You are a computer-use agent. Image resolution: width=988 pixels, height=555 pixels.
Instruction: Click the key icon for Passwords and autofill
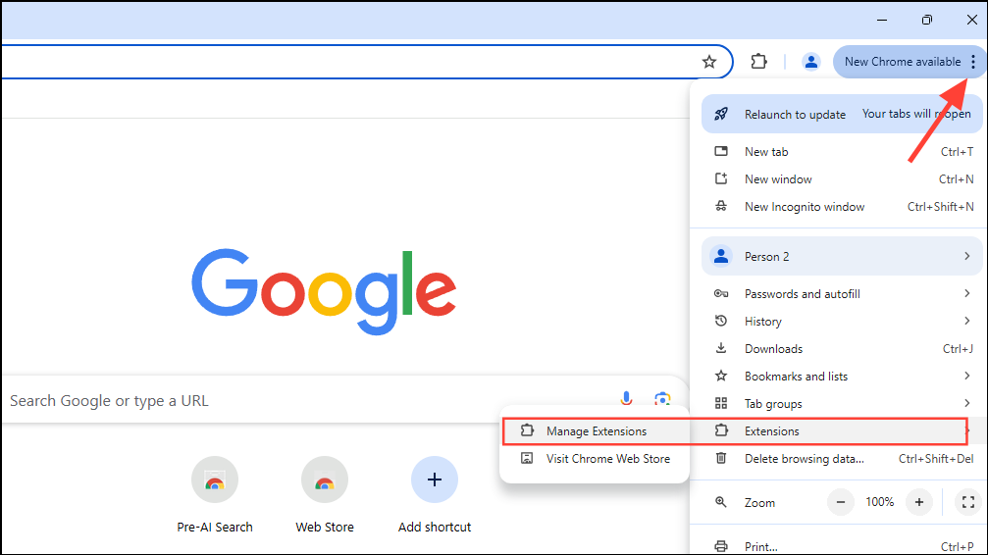[x=721, y=293]
